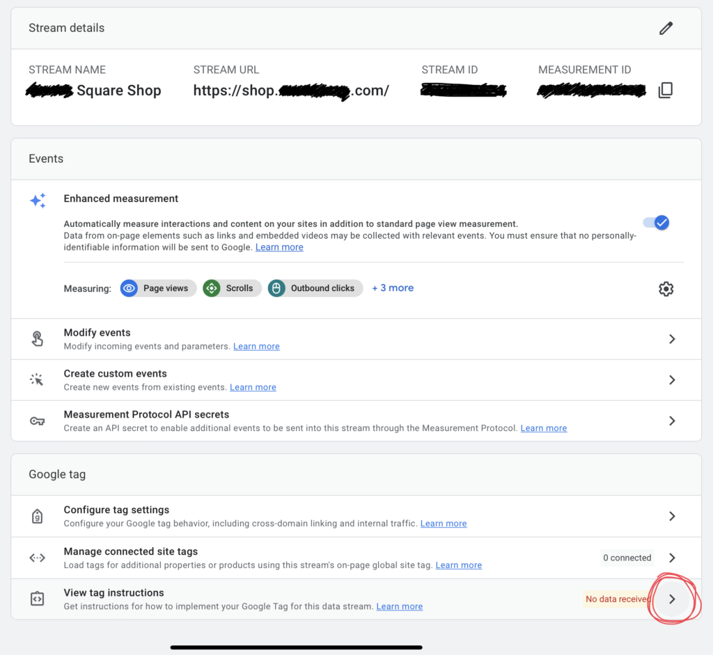Click the Enhanced measurement sparkle icon
The height and width of the screenshot is (655, 713).
38,200
